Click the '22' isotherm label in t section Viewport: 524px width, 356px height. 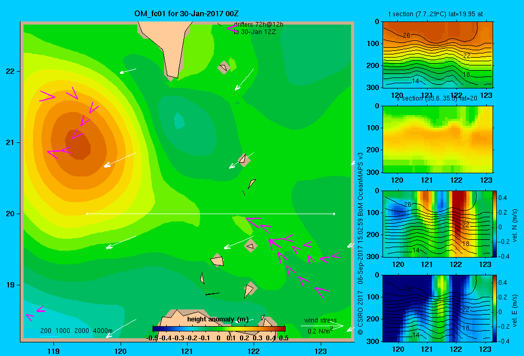click(467, 56)
